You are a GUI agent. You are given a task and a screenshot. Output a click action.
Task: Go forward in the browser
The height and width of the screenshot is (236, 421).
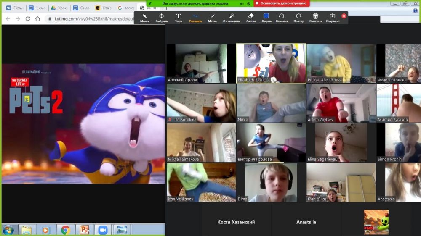(x=18, y=19)
